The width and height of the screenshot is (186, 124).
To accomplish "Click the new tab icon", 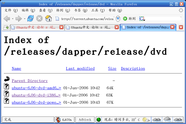I will coord(6,28).
